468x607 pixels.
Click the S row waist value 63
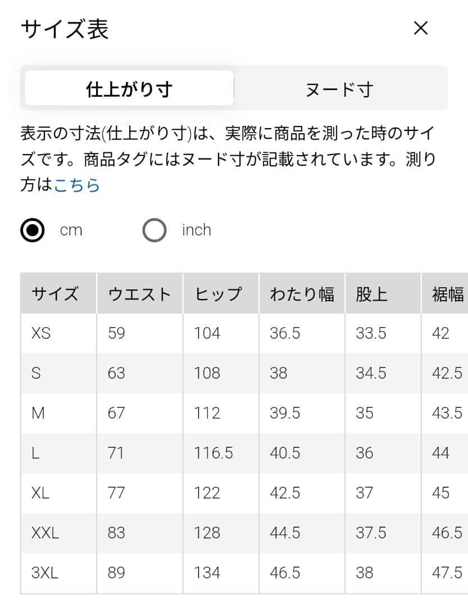(x=116, y=373)
